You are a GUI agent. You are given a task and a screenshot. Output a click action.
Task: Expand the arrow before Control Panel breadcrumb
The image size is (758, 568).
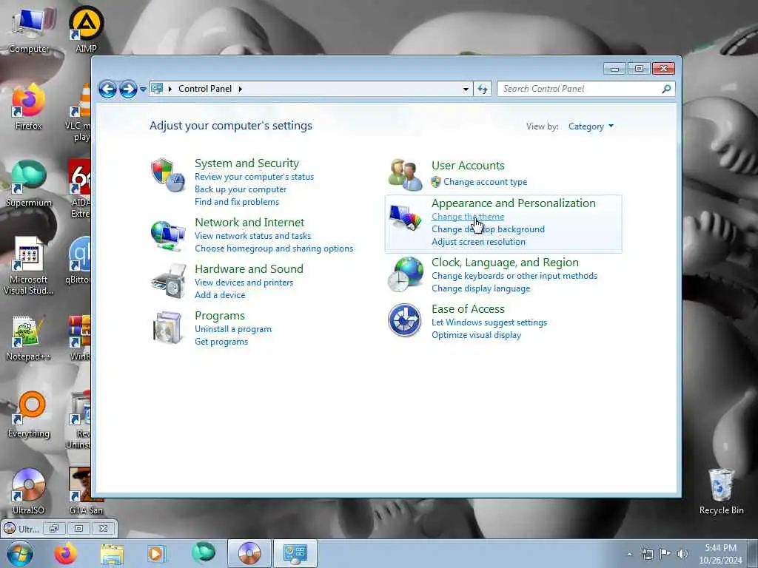click(170, 89)
